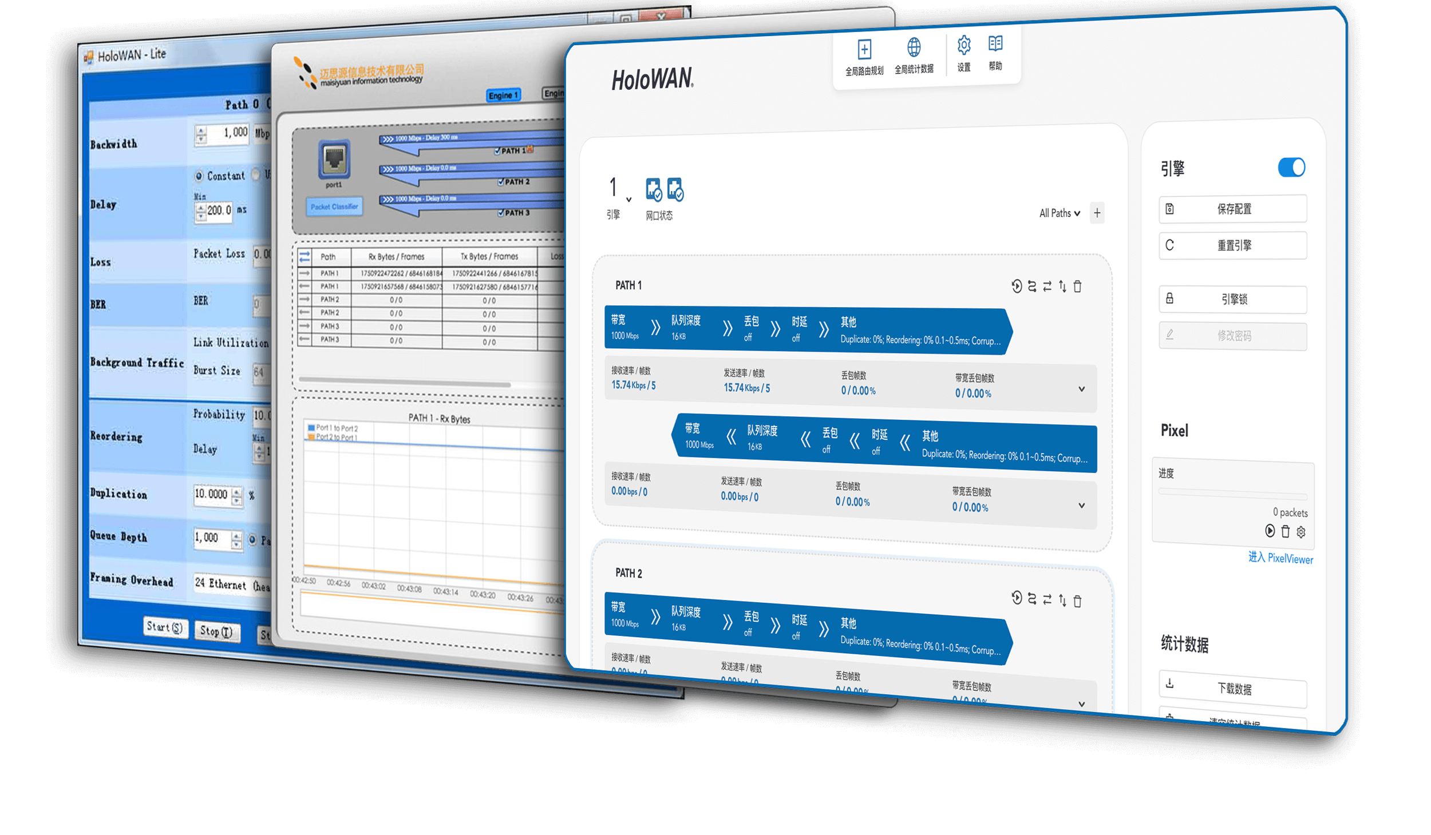This screenshot has height=835, width=1431.
Task: Select Constant delay radio in HoloWAN Lite
Action: coord(199,176)
